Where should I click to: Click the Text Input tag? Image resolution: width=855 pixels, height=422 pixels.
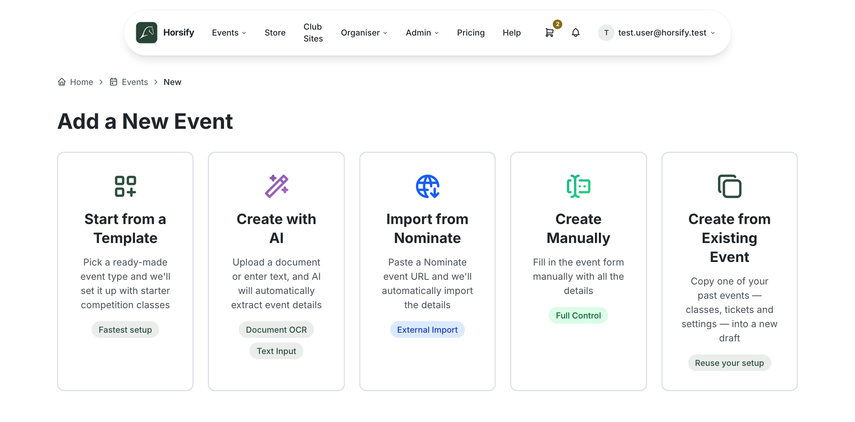coord(276,351)
